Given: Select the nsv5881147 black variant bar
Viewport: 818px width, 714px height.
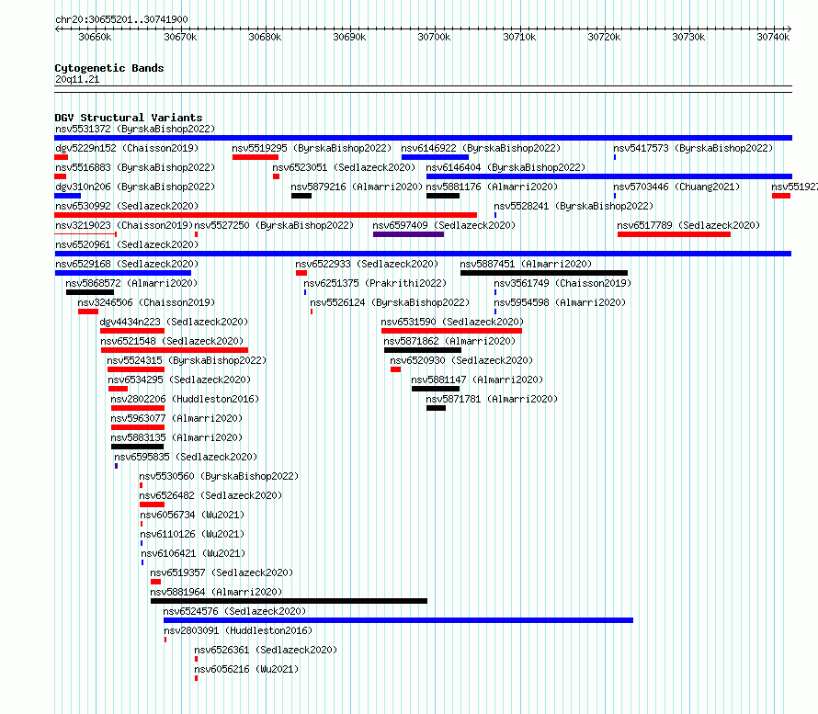Looking at the screenshot, I should pos(436,389).
